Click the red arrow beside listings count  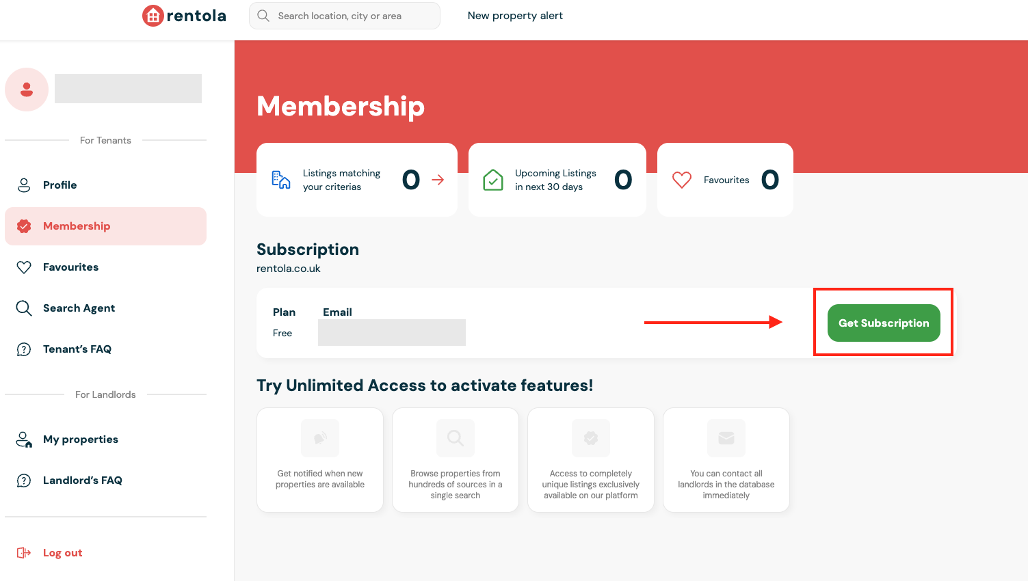(x=438, y=180)
